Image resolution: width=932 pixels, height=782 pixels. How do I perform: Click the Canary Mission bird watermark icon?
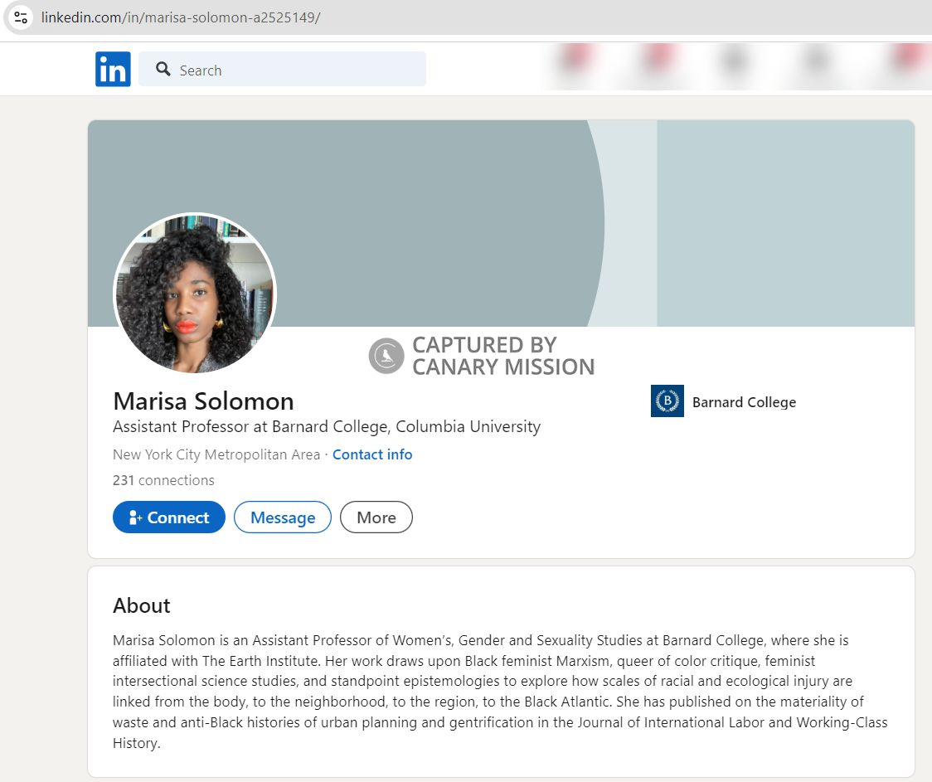click(x=385, y=355)
